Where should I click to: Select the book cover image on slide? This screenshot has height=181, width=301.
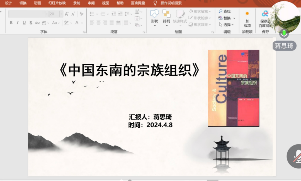tap(234, 88)
